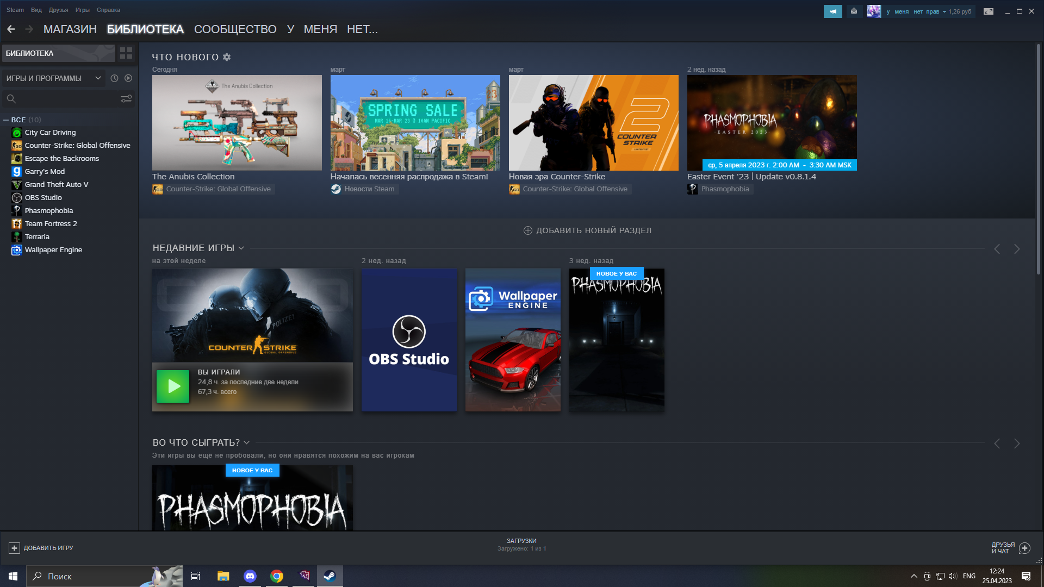Switch to the СООБЩЕСТВО tab
1044x587 pixels.
(235, 29)
